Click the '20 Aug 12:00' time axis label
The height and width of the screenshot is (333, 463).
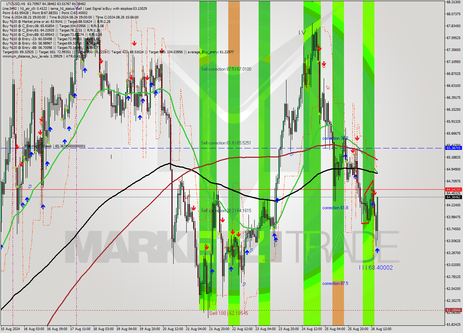tap(173, 329)
